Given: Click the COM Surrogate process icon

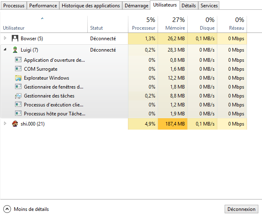Looking at the screenshot, I should click(x=18, y=69).
